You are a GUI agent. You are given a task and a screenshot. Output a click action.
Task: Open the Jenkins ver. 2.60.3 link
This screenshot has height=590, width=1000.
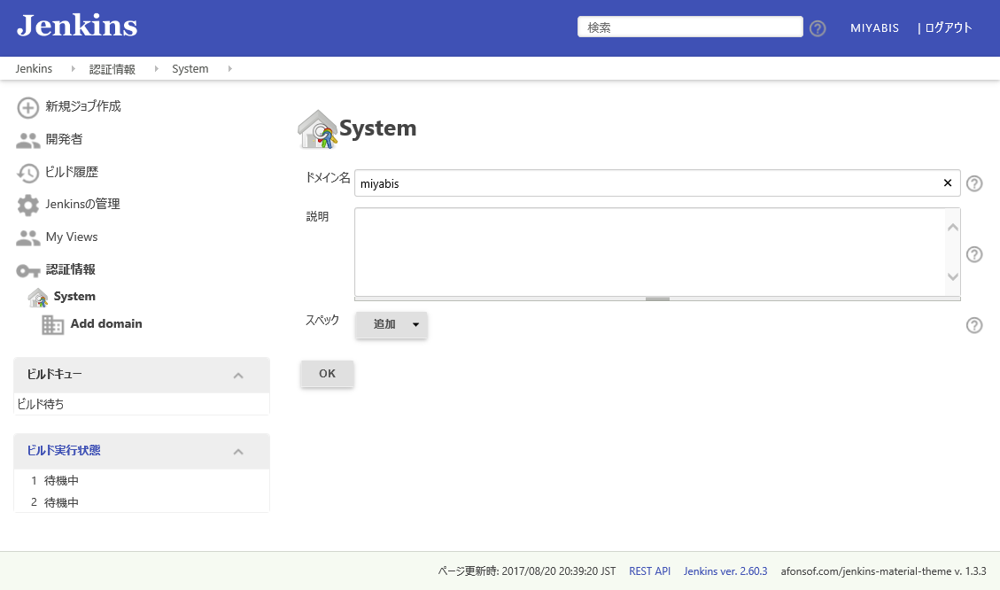click(x=725, y=571)
